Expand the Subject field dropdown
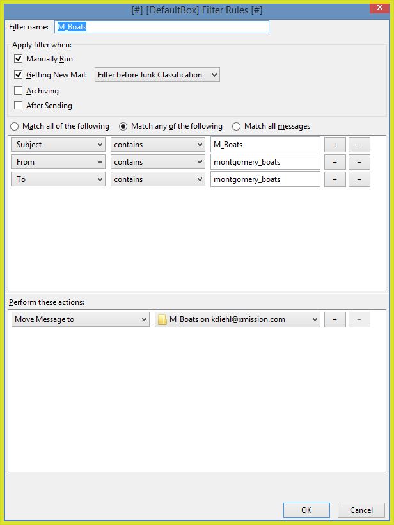The height and width of the screenshot is (525, 394). pos(58,145)
